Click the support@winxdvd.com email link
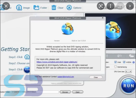Viewport: 136px width, 98px height. point(66,77)
